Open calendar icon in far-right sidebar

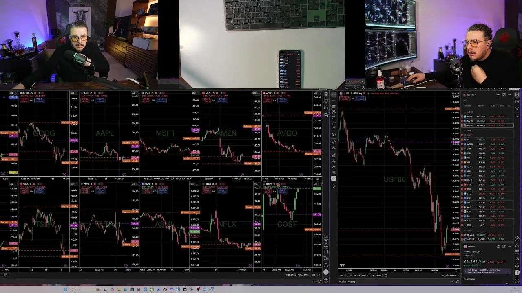coord(517,251)
